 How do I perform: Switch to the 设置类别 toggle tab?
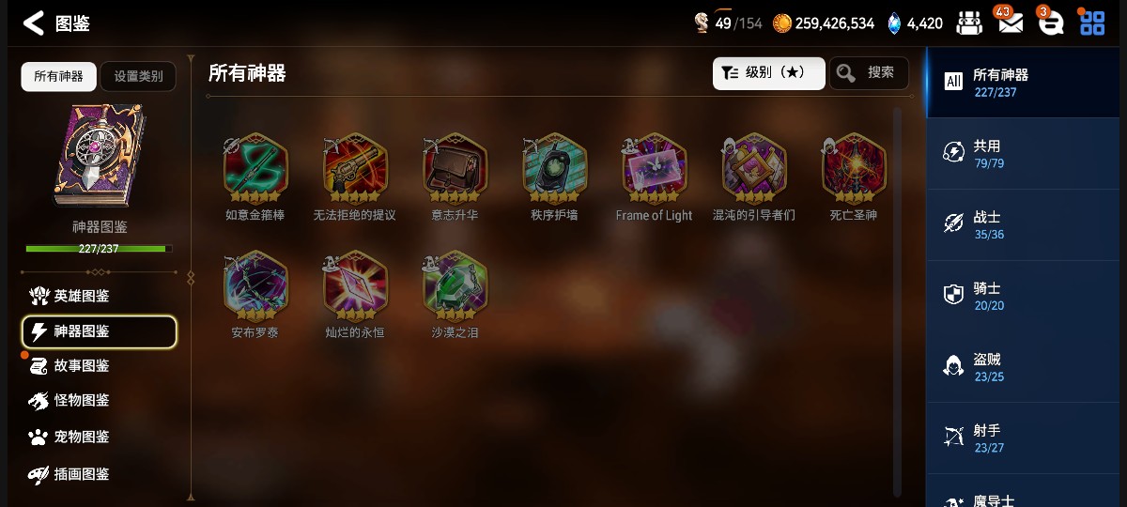[x=138, y=77]
